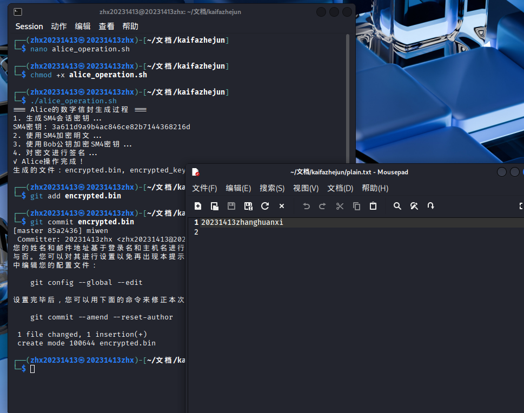Click the Mousepad document icon in title bar

click(196, 172)
